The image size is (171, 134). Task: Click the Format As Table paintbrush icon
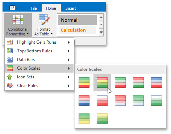44,20
